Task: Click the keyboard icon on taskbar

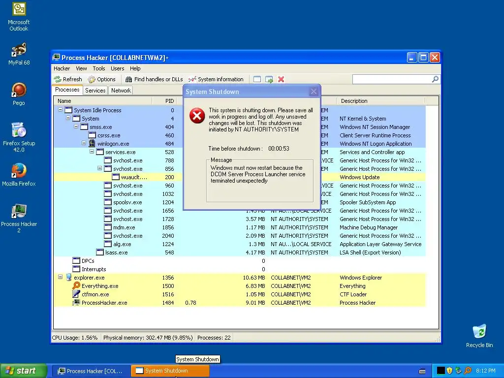Action: (422, 371)
